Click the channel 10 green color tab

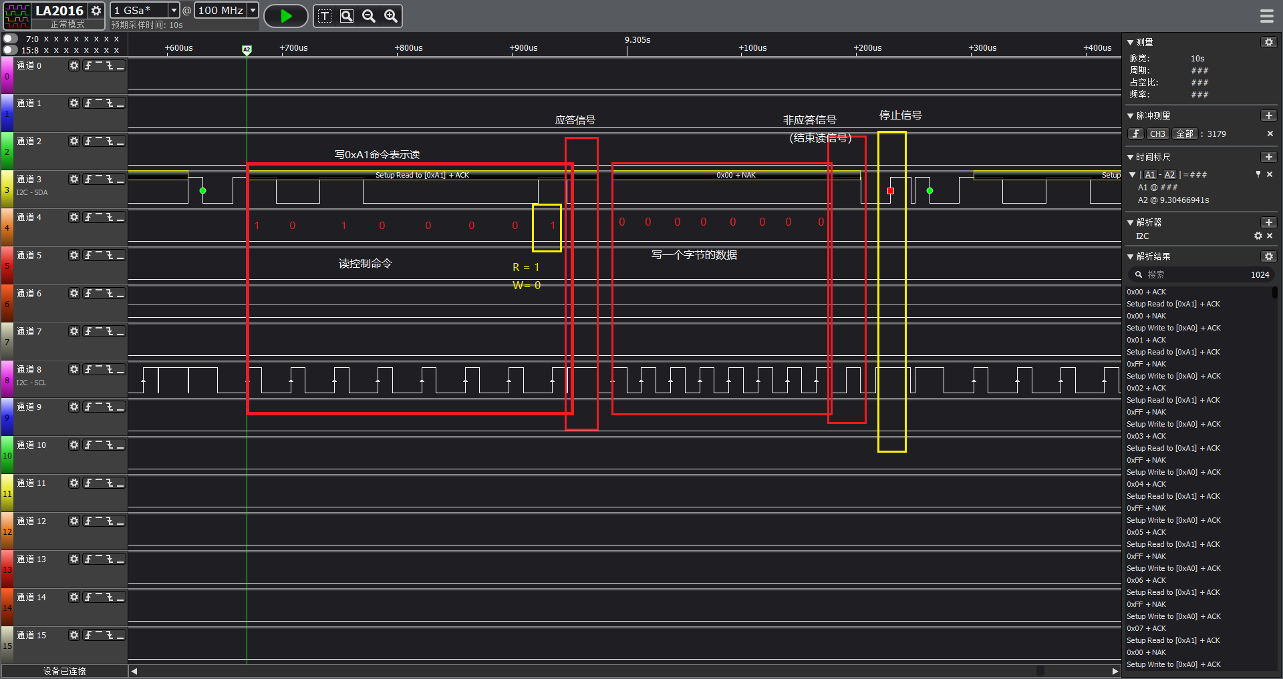(7, 455)
